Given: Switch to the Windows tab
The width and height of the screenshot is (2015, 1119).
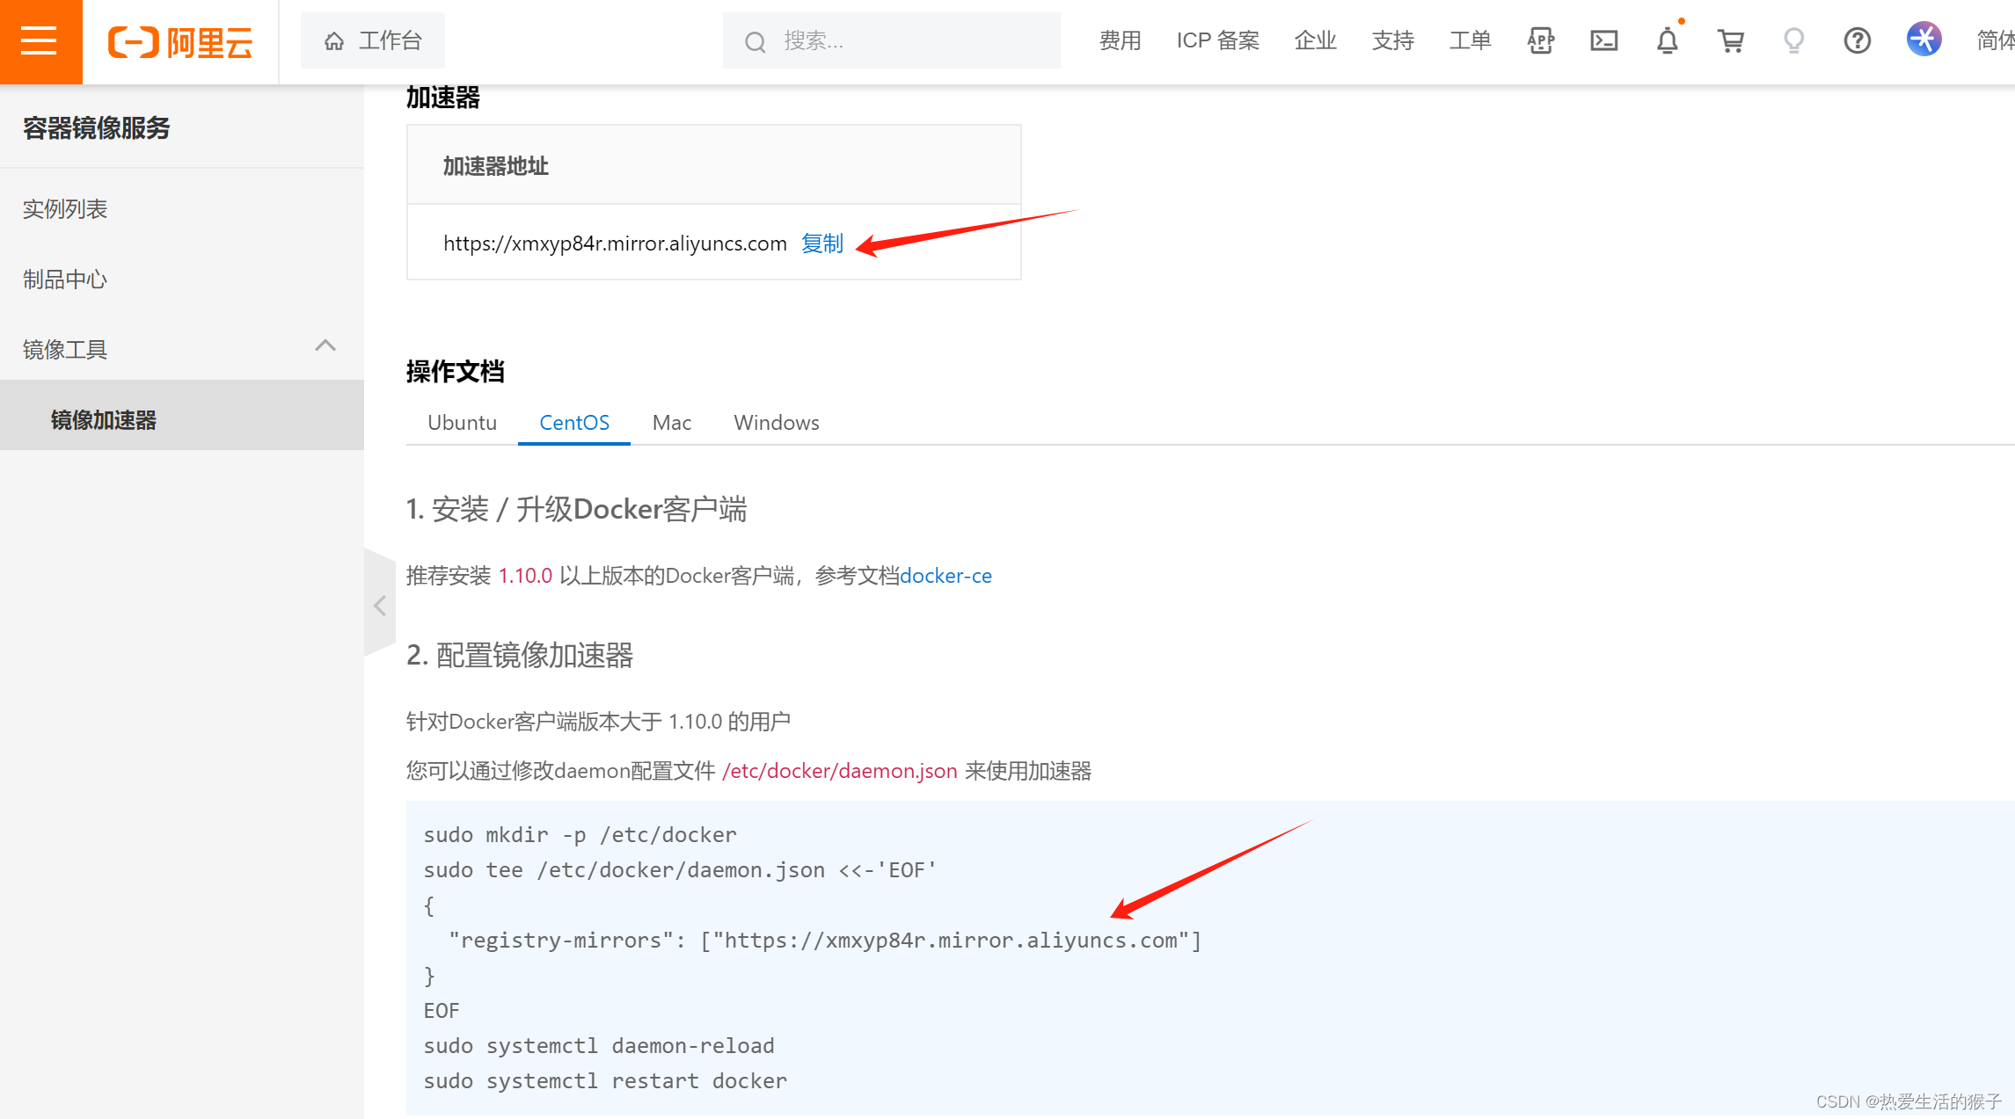Looking at the screenshot, I should pyautogui.click(x=776, y=423).
